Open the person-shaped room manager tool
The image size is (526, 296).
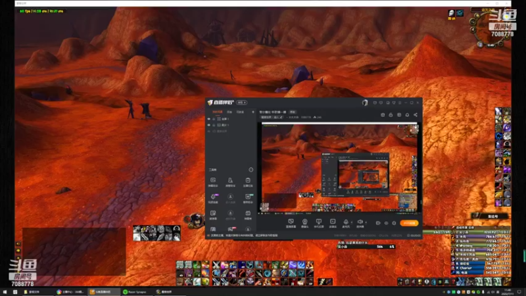coord(230,182)
